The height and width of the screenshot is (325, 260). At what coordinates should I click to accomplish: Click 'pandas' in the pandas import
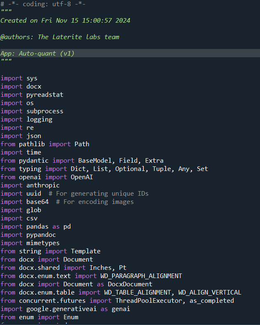[37, 227]
